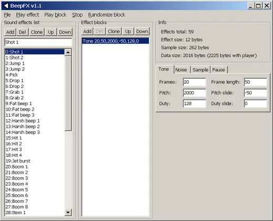Select effect 1:Shot 2
The width and height of the screenshot is (273, 221).
tap(35, 58)
